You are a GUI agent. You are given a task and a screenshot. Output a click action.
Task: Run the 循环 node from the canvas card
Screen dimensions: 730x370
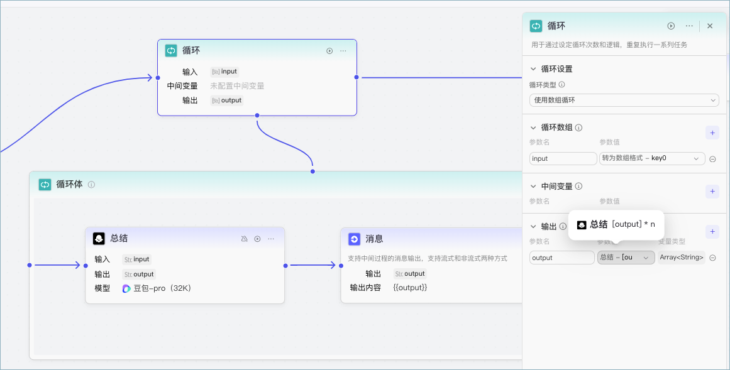point(329,51)
